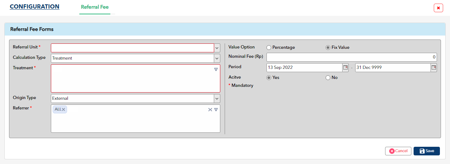
Task: Expand the Referrer list with the triangle icon
Action: [x=216, y=109]
